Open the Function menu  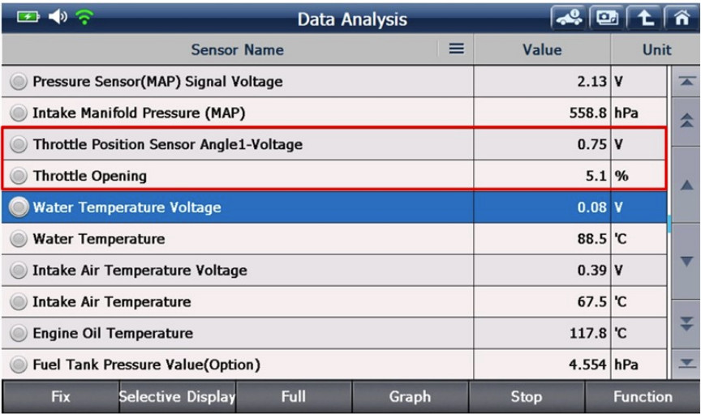(x=642, y=397)
